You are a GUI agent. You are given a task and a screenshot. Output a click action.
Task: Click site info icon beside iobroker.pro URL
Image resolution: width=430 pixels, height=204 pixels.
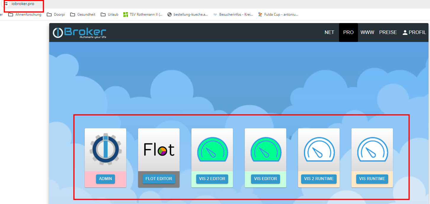click(x=6, y=4)
